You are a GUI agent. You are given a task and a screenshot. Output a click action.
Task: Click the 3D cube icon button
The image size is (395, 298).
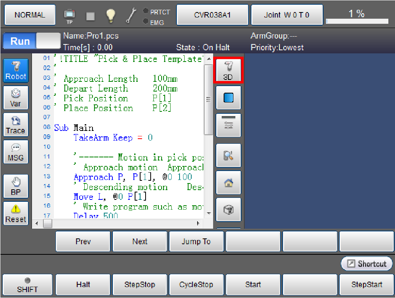click(x=228, y=210)
